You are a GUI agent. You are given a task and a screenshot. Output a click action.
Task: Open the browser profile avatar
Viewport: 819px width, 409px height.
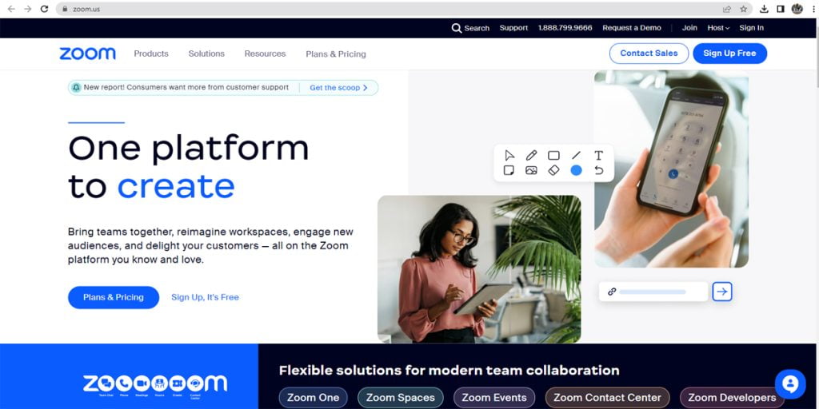coord(797,9)
